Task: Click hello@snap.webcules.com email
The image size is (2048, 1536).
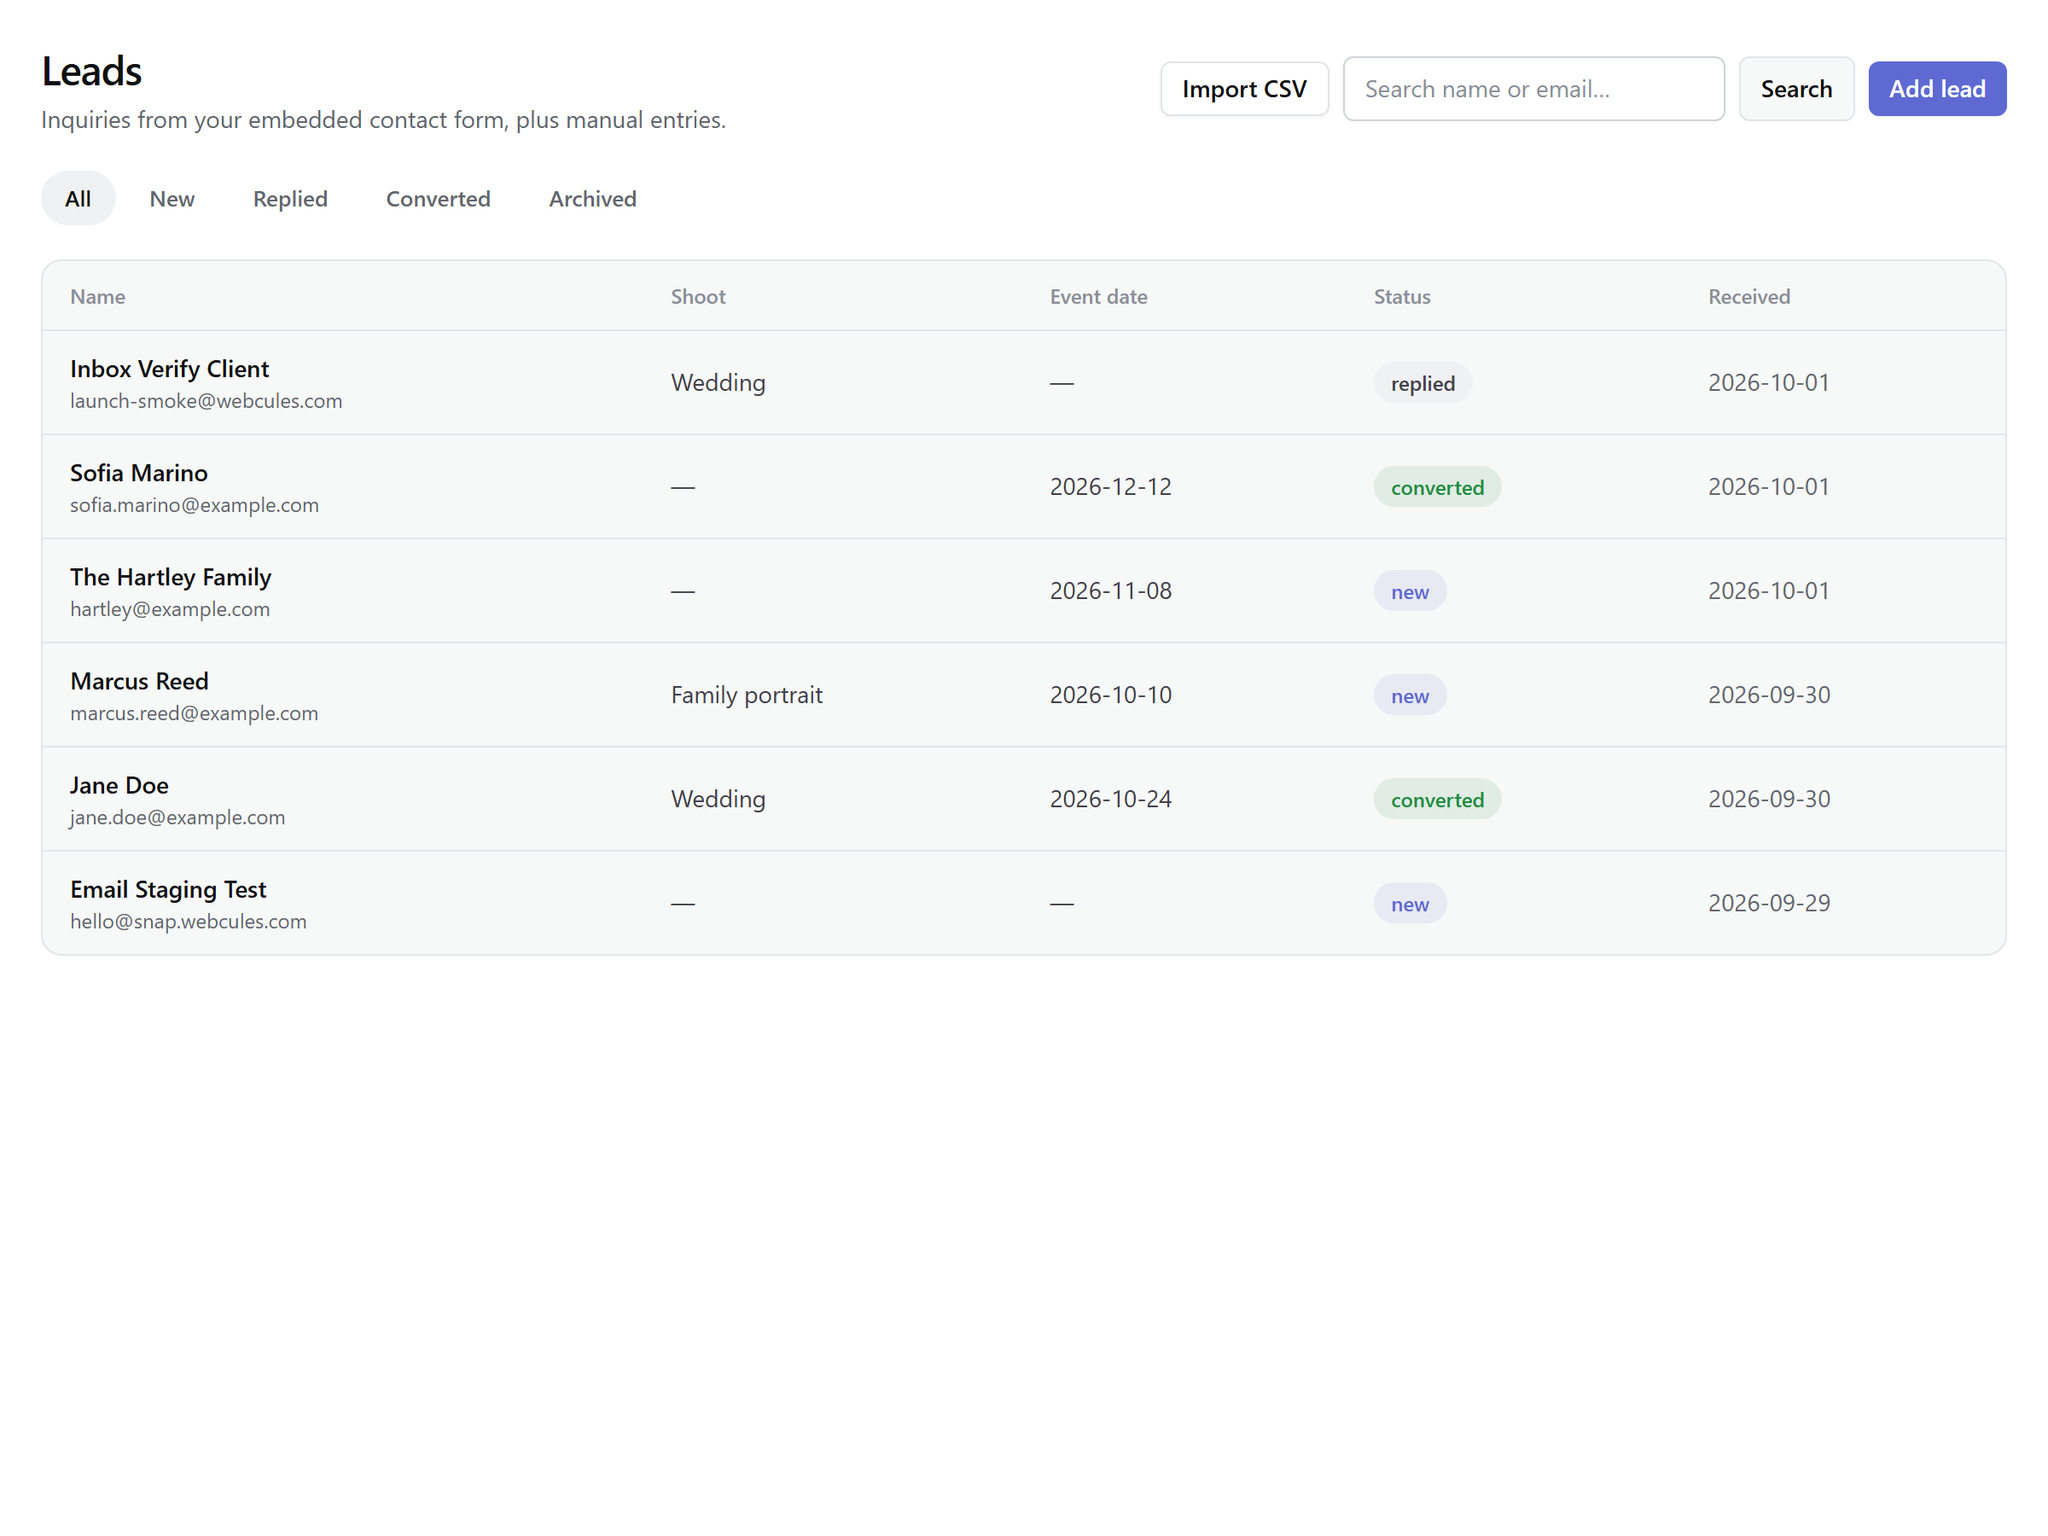Action: pos(188,922)
